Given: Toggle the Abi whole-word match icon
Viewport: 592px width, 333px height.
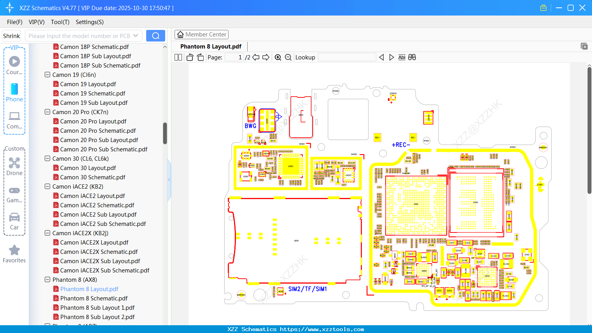Looking at the screenshot, I should click(x=402, y=57).
